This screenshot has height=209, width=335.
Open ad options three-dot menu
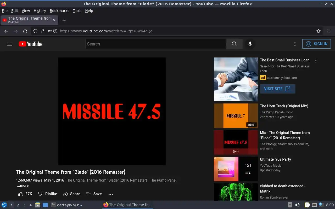tap(316, 61)
